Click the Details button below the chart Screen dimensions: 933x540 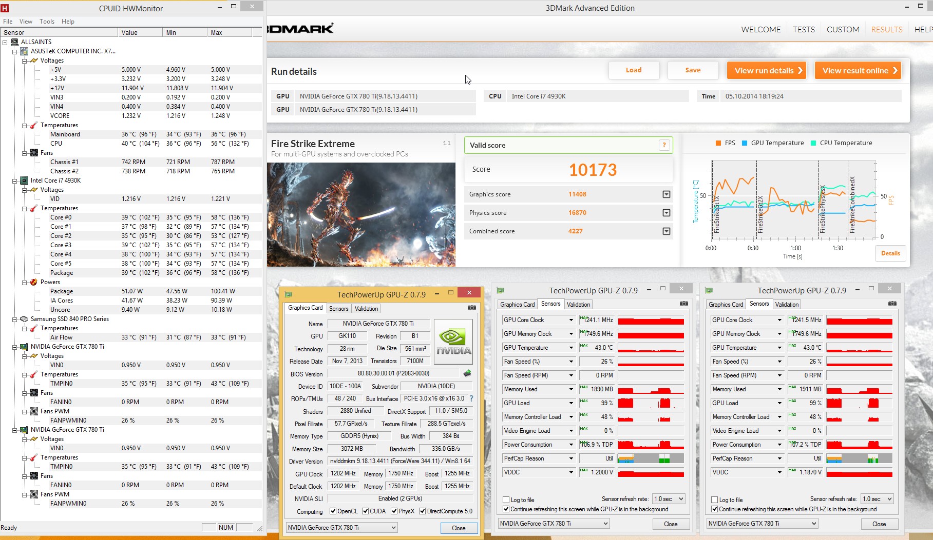890,253
